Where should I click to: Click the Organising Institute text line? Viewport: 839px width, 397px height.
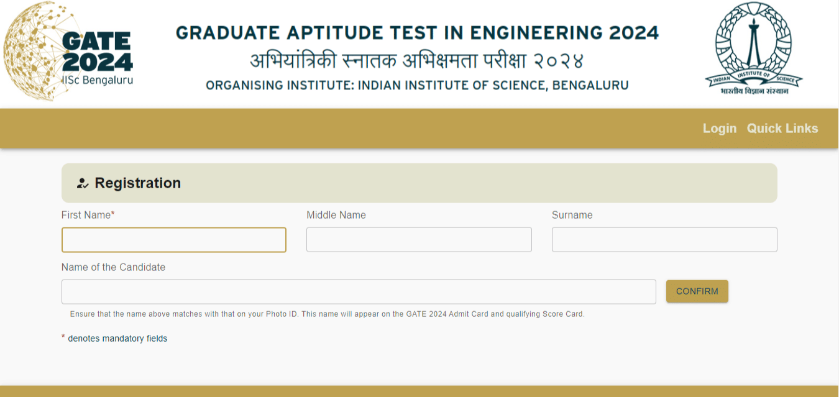click(x=418, y=85)
